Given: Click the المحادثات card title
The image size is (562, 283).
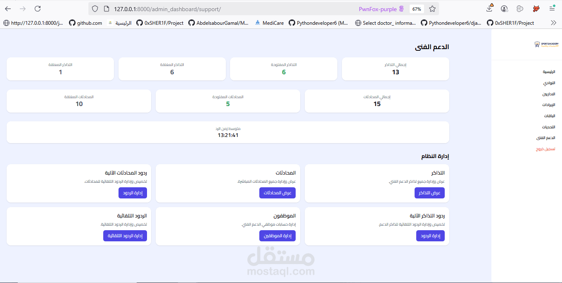Looking at the screenshot, I should (286, 173).
